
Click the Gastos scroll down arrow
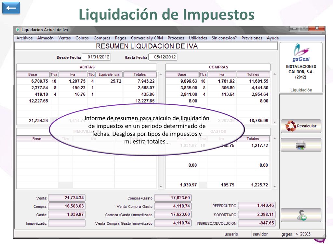point(274,186)
